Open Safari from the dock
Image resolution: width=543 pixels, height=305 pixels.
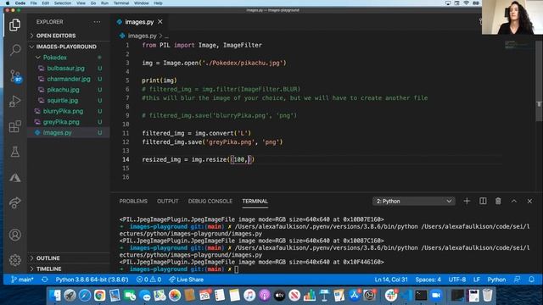(x=85, y=295)
